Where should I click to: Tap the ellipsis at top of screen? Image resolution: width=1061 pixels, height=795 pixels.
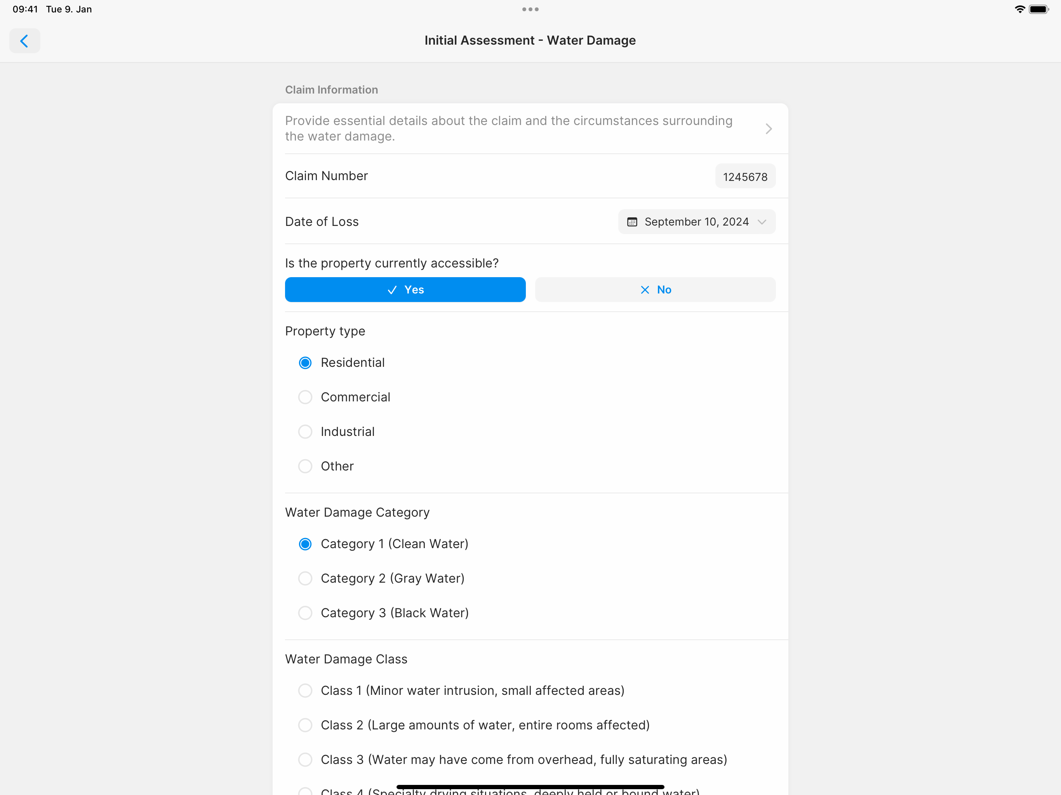(530, 9)
